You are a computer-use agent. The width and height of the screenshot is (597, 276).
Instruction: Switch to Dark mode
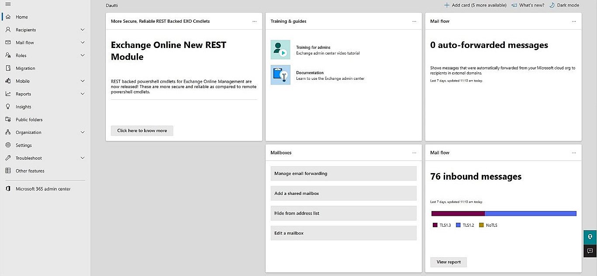coord(568,5)
